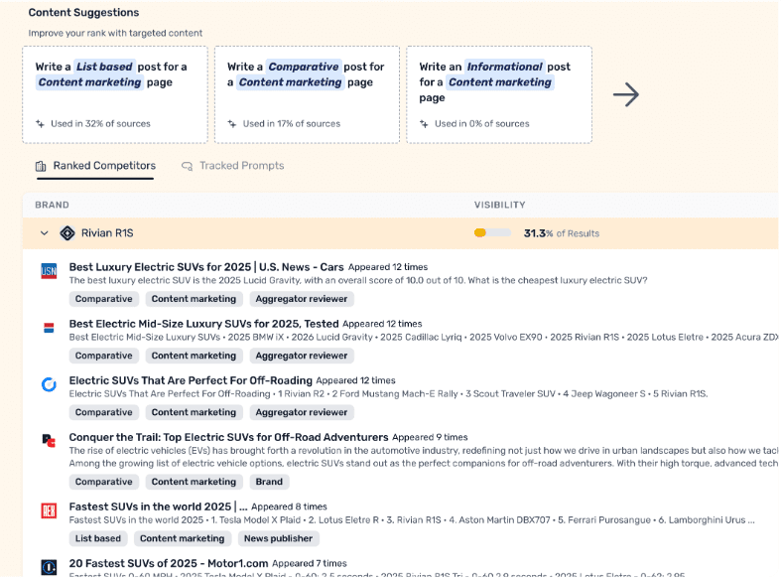This screenshot has height=580, width=781.
Task: Click the Fastest SUVs red publisher icon
Action: (49, 510)
